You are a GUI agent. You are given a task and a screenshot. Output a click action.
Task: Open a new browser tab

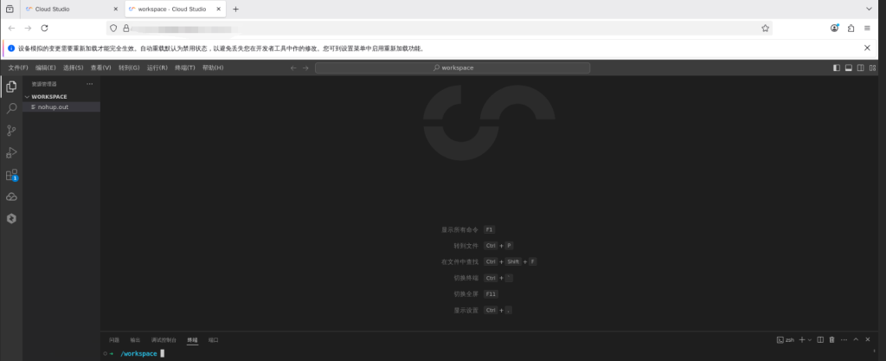pyautogui.click(x=235, y=9)
